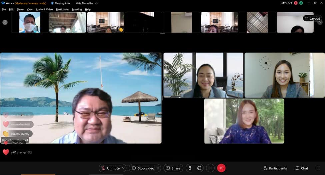Open the Participant menu

click(62, 9)
